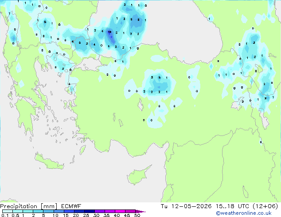
Task: Click the arrow tip beyond the 50 legend mark
Action: click(140, 212)
